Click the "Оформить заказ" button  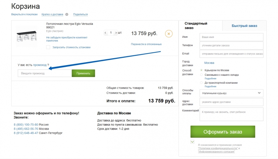223,132
